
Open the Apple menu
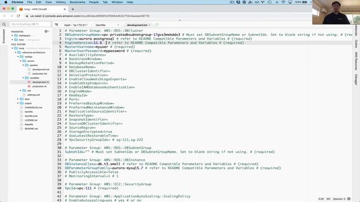pyautogui.click(x=6, y=2)
